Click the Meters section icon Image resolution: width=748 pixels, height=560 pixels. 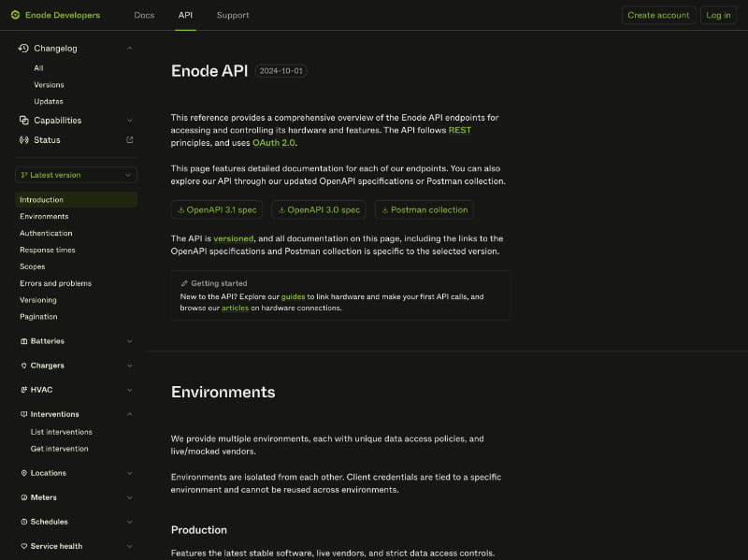point(24,497)
